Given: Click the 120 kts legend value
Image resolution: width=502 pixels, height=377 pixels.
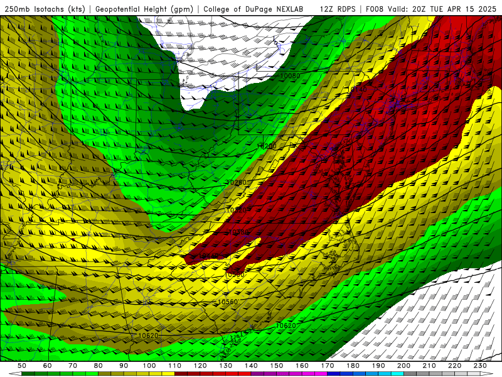Looking at the screenshot, I should (x=200, y=366).
